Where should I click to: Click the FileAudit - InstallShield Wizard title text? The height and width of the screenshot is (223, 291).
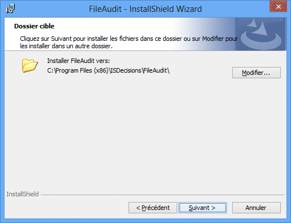(x=145, y=9)
